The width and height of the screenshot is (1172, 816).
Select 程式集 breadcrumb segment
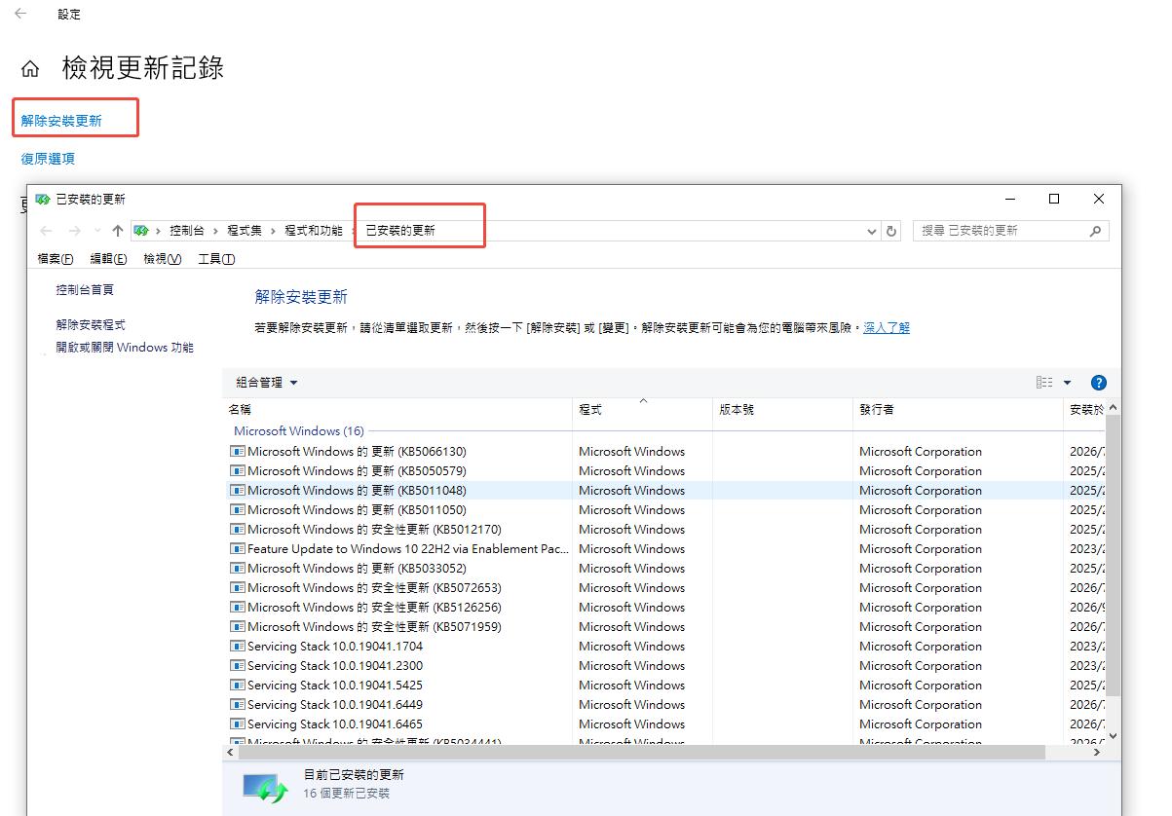pos(245,231)
